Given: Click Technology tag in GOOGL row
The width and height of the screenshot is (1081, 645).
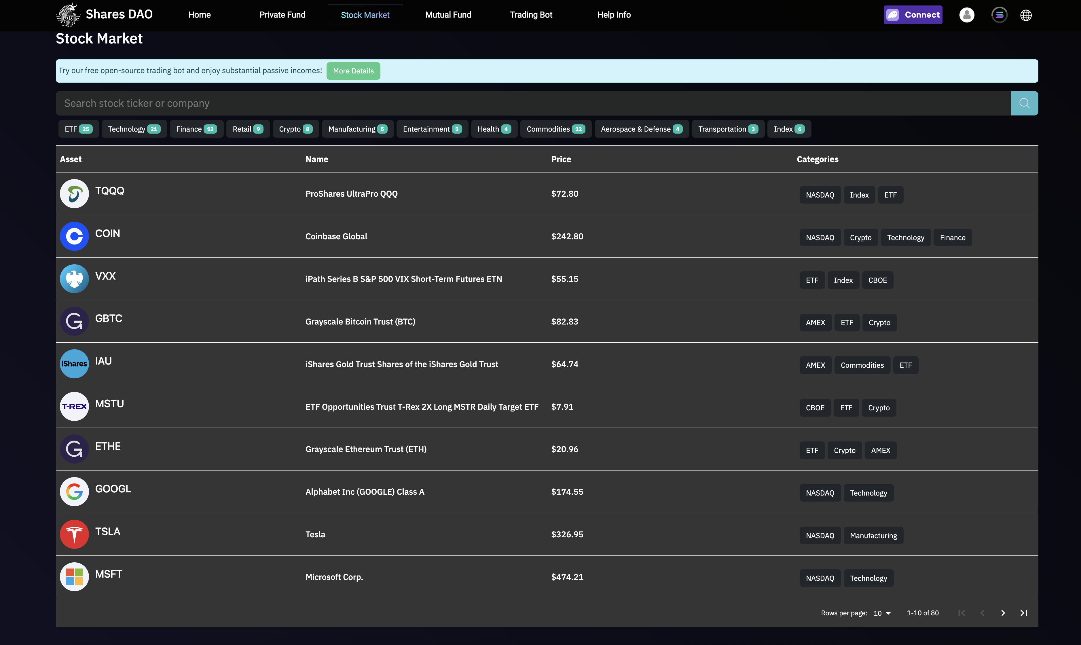Looking at the screenshot, I should click(x=868, y=493).
